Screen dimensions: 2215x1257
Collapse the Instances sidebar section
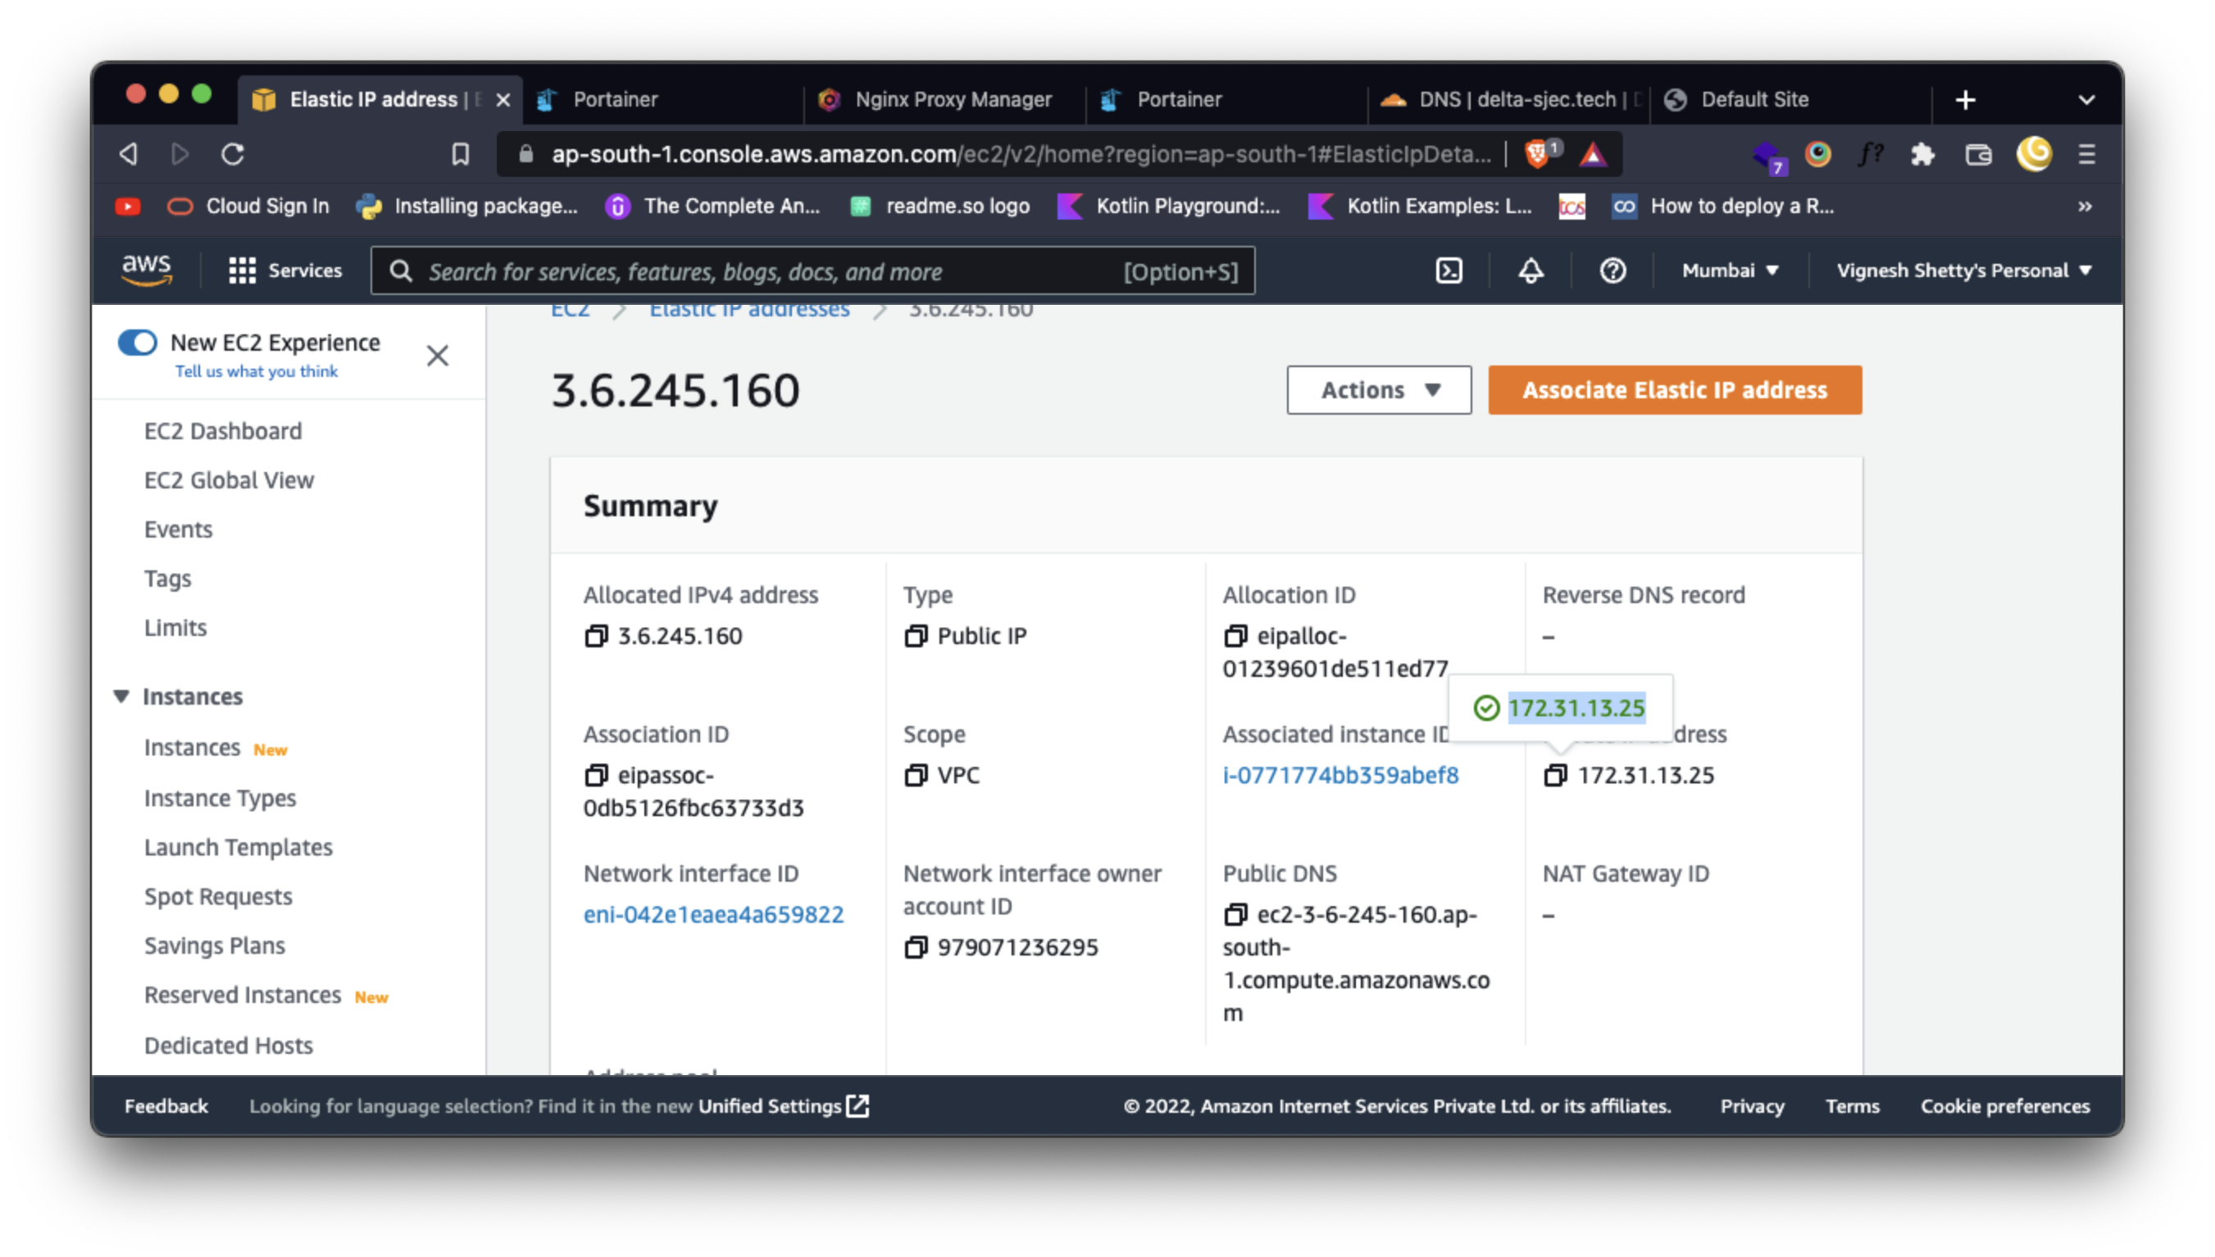122,696
